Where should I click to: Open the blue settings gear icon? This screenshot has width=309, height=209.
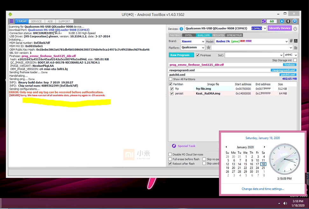(x=295, y=21)
